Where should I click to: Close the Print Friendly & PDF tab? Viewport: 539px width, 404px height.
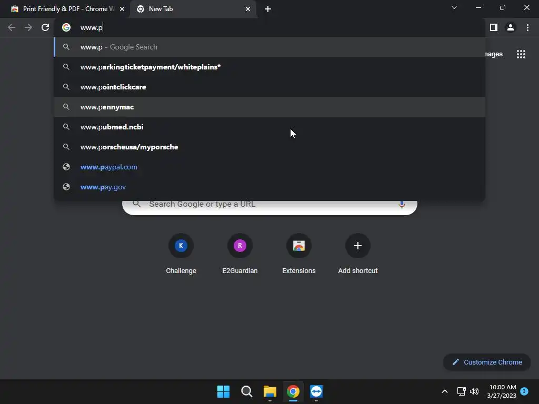122,9
